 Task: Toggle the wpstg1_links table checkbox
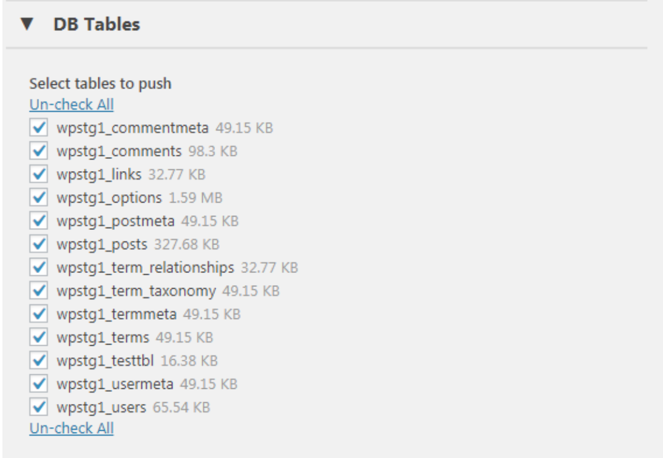click(x=39, y=175)
